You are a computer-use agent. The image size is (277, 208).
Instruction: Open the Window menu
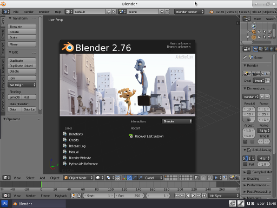click(x=44, y=12)
